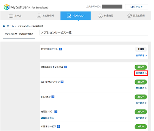
Task: Click the 光電話（N） service name
Action: point(47,111)
